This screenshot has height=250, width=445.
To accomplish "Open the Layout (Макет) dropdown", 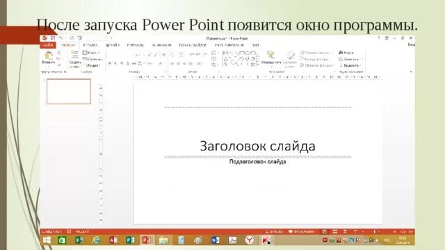I will point(91,53).
